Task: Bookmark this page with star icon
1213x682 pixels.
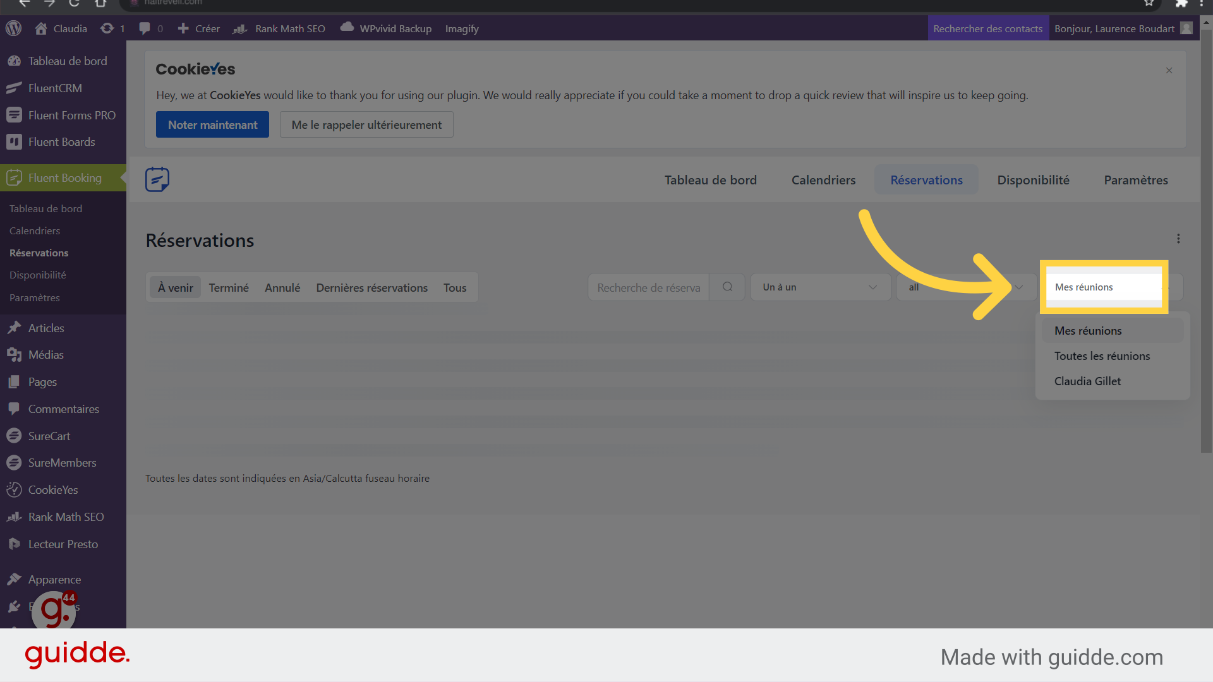Action: click(1149, 3)
